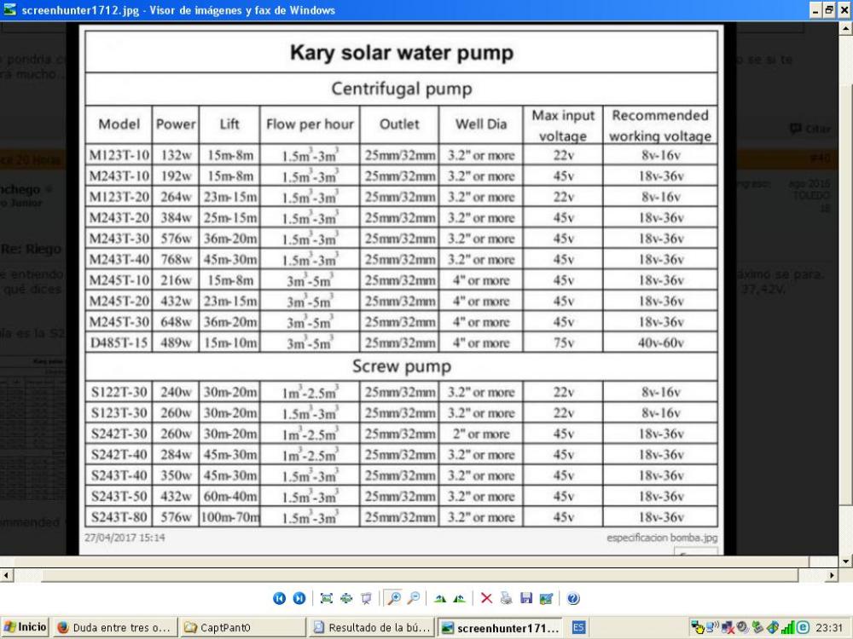Delete the image with the red X
Screen dimensions: 853x639
(x=486, y=598)
